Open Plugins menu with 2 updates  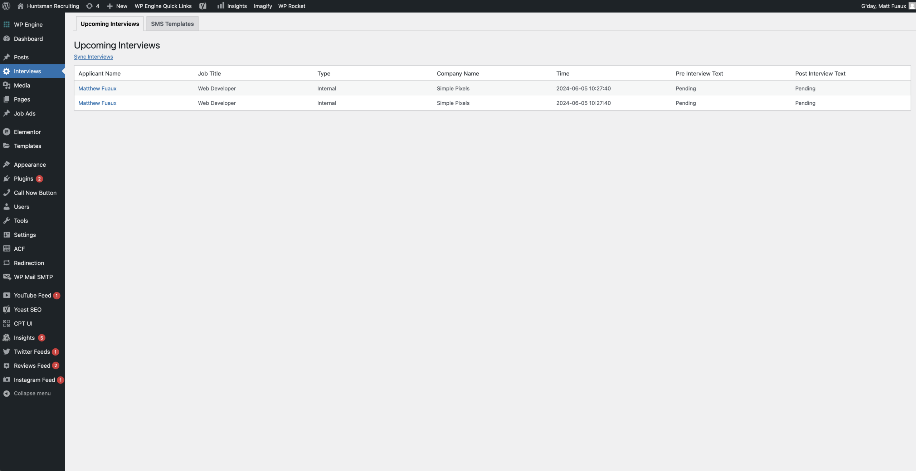point(24,179)
